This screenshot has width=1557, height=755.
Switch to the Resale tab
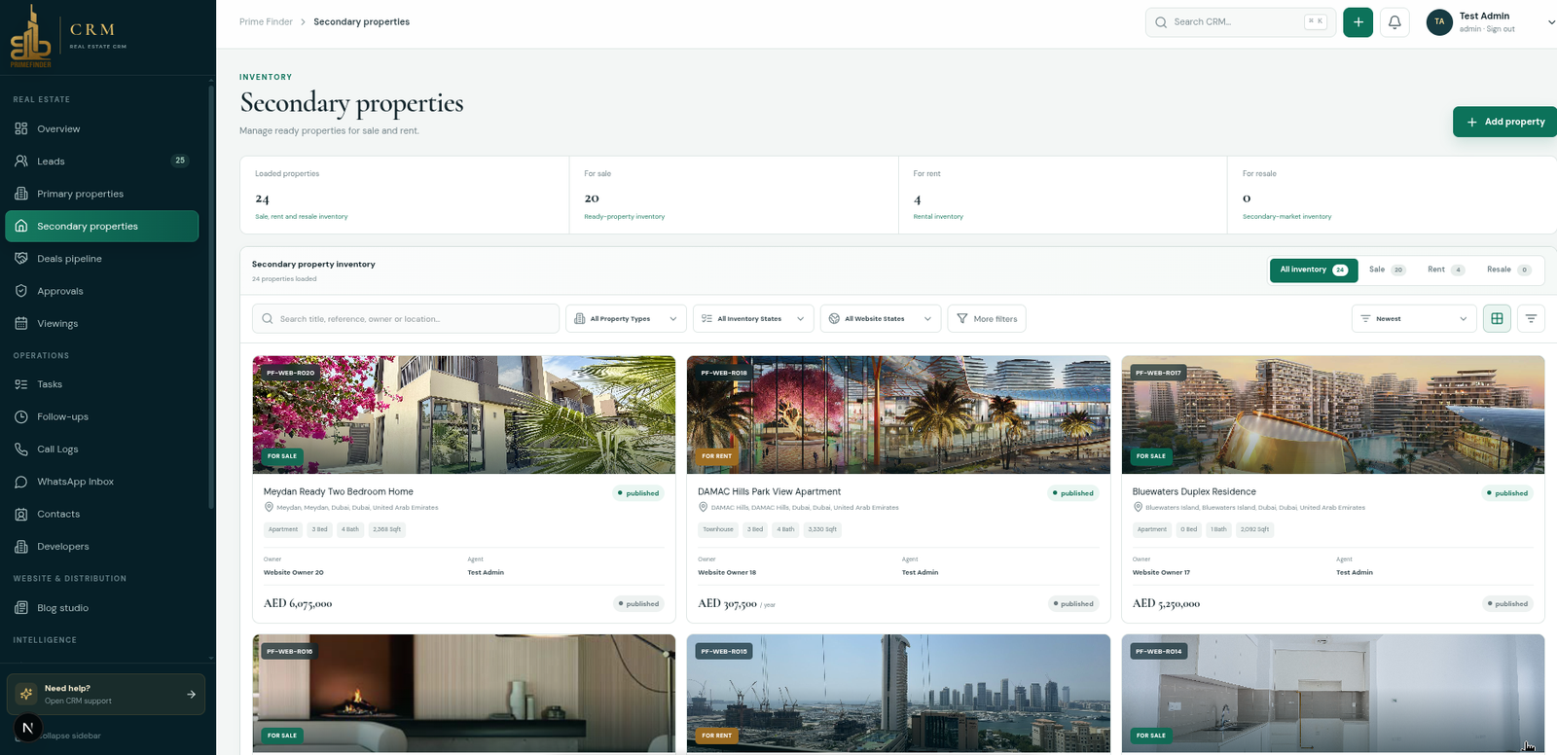(x=1508, y=270)
